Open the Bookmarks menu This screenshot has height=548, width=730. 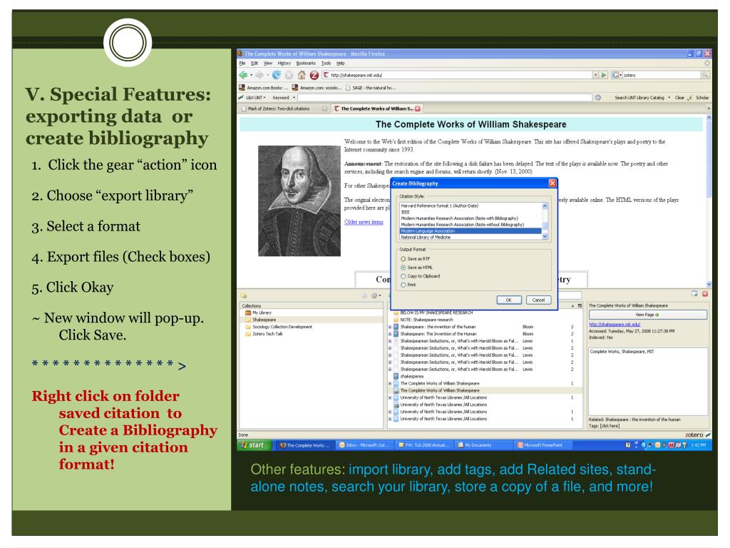306,63
